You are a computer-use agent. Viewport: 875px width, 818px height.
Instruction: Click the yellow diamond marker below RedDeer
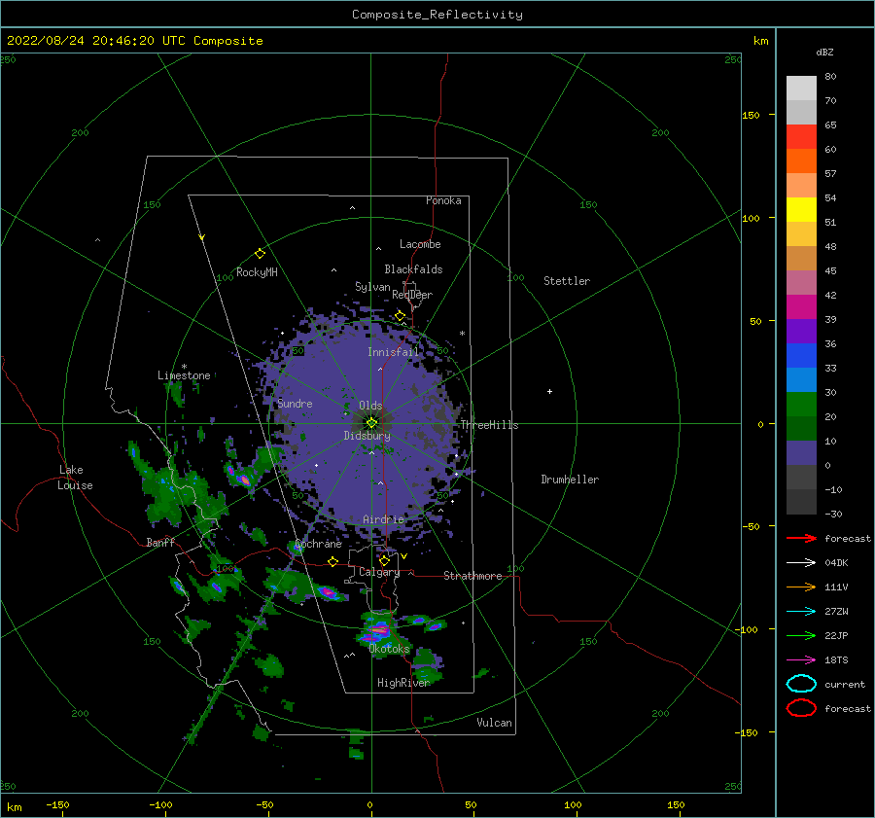pos(401,316)
